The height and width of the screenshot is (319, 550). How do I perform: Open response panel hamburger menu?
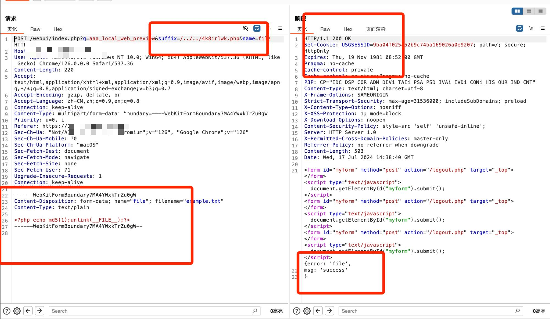[x=543, y=28]
